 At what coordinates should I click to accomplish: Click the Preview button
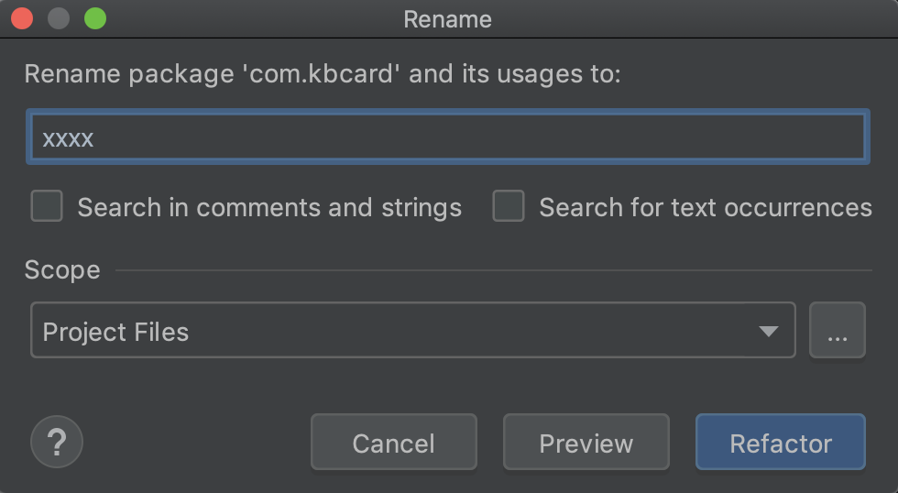pyautogui.click(x=586, y=442)
